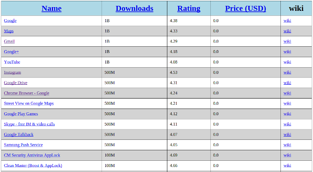Open Skype - free IM & video calls
This screenshot has height=172, width=313.
(x=29, y=124)
